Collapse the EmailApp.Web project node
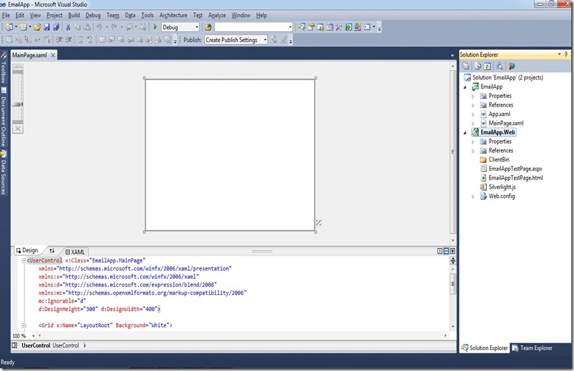Viewport: 574px width, 371px height. 465,133
